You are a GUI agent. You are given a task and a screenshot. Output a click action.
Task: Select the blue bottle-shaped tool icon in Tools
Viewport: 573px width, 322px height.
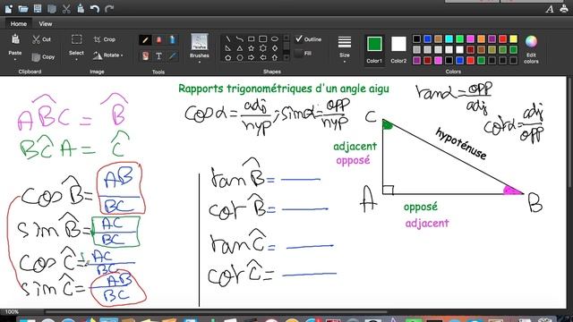(x=173, y=39)
